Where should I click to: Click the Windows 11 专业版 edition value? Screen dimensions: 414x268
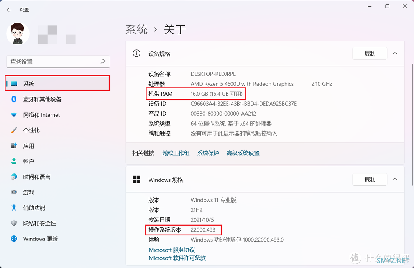point(214,200)
